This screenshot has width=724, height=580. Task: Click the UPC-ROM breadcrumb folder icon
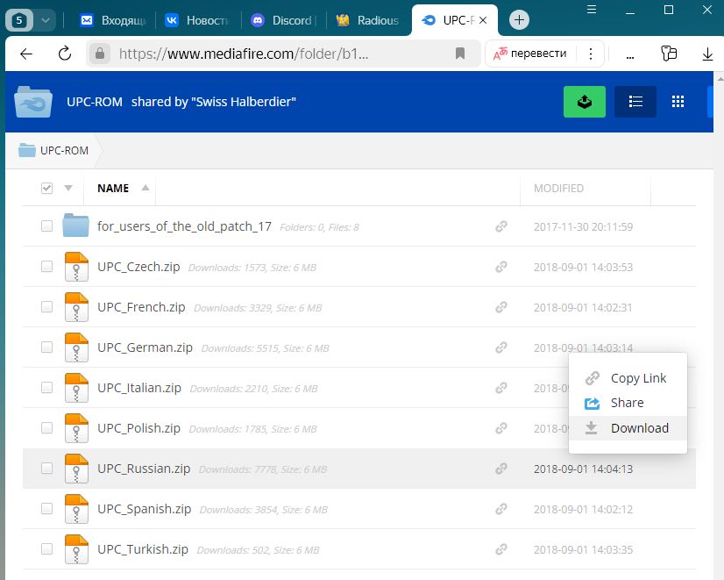[27, 150]
